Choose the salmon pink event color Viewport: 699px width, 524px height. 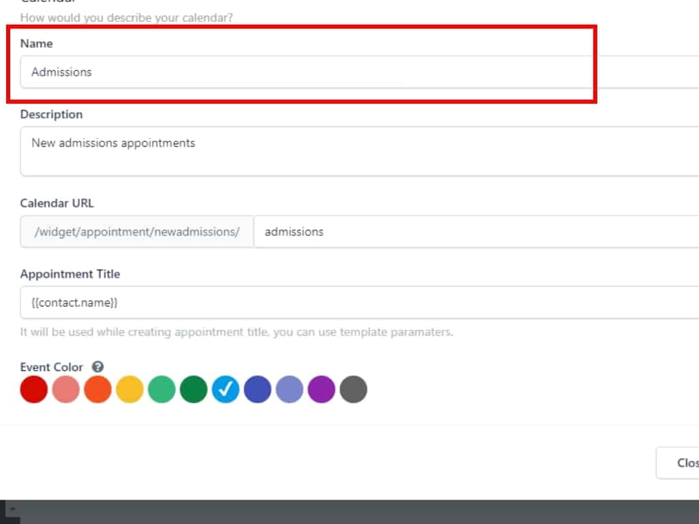point(66,390)
